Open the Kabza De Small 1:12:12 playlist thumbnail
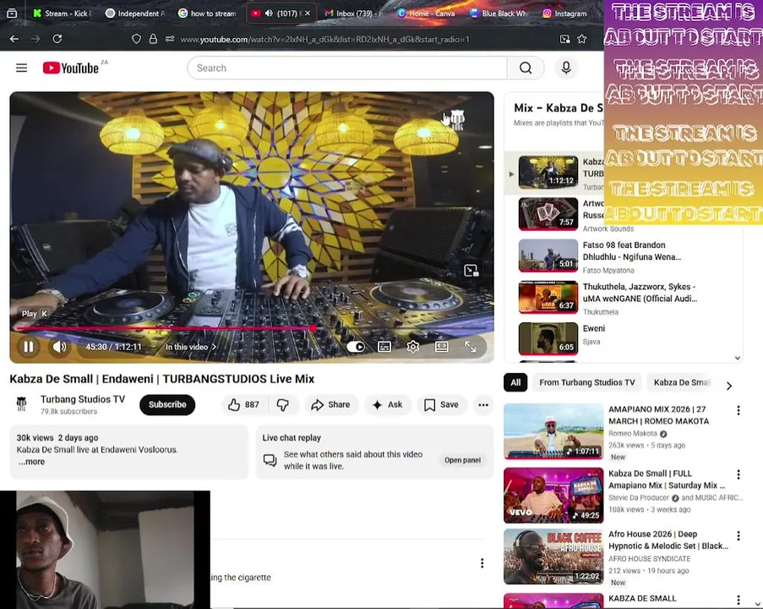The image size is (763, 609). (x=548, y=173)
